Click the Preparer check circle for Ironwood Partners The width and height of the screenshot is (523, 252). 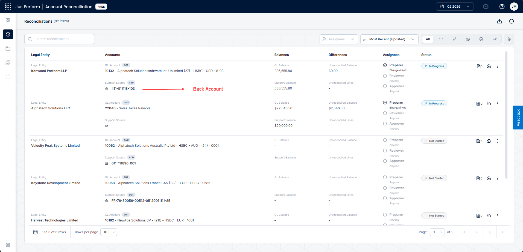pos(385,65)
